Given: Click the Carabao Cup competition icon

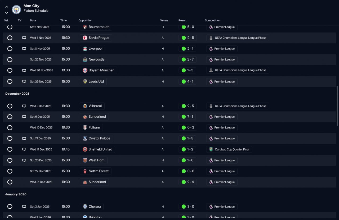Looking at the screenshot, I should (x=211, y=149).
